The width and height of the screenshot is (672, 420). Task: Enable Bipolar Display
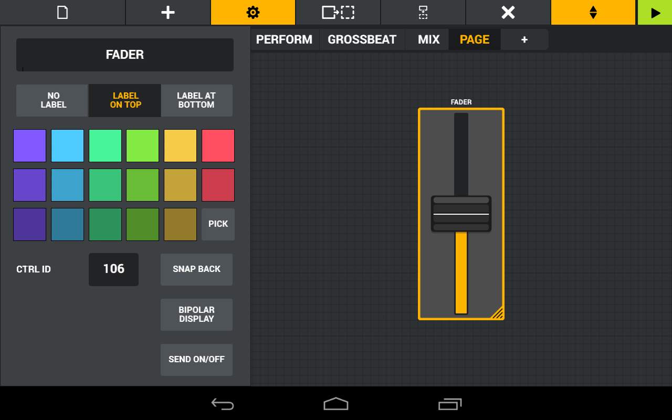tap(196, 314)
